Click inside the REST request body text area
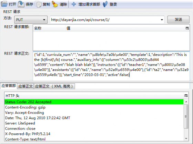Image resolution: width=193 pixels, height=144 pixels. tap(111, 66)
